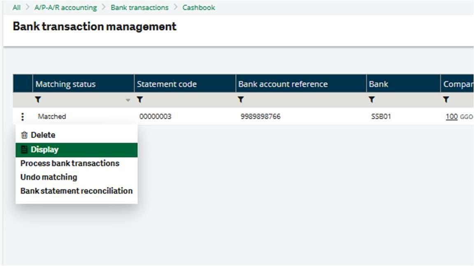Open the filter for Bank account reference
This screenshot has width=474, height=266.
(x=241, y=100)
